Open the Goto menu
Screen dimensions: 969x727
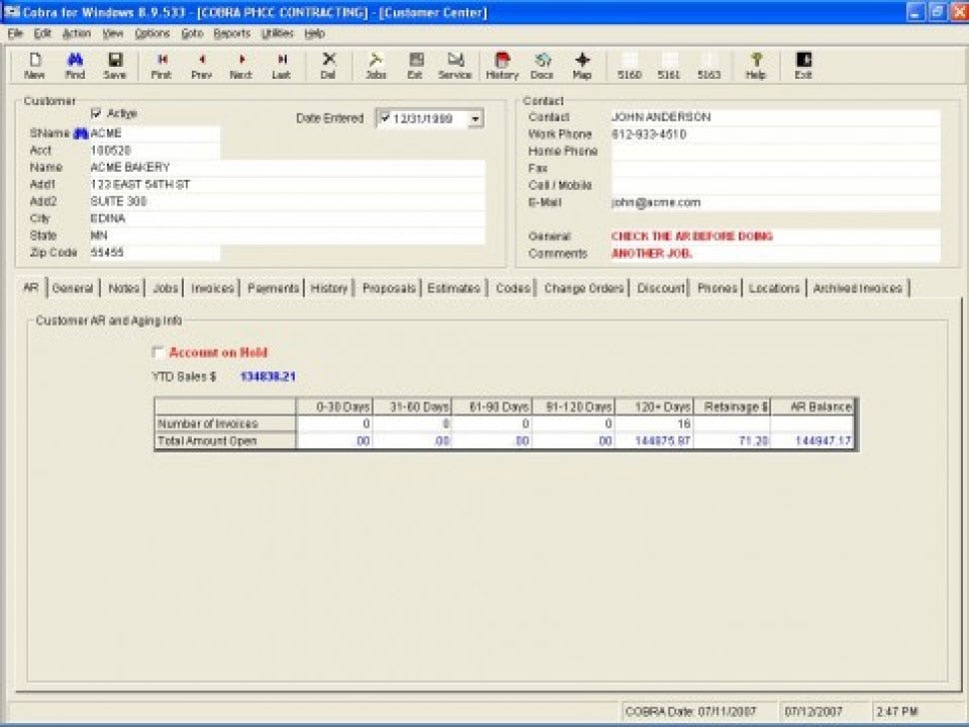click(x=192, y=33)
